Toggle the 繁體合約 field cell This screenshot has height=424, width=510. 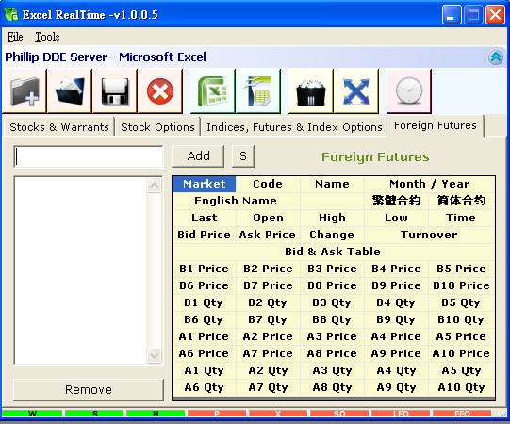coord(396,201)
